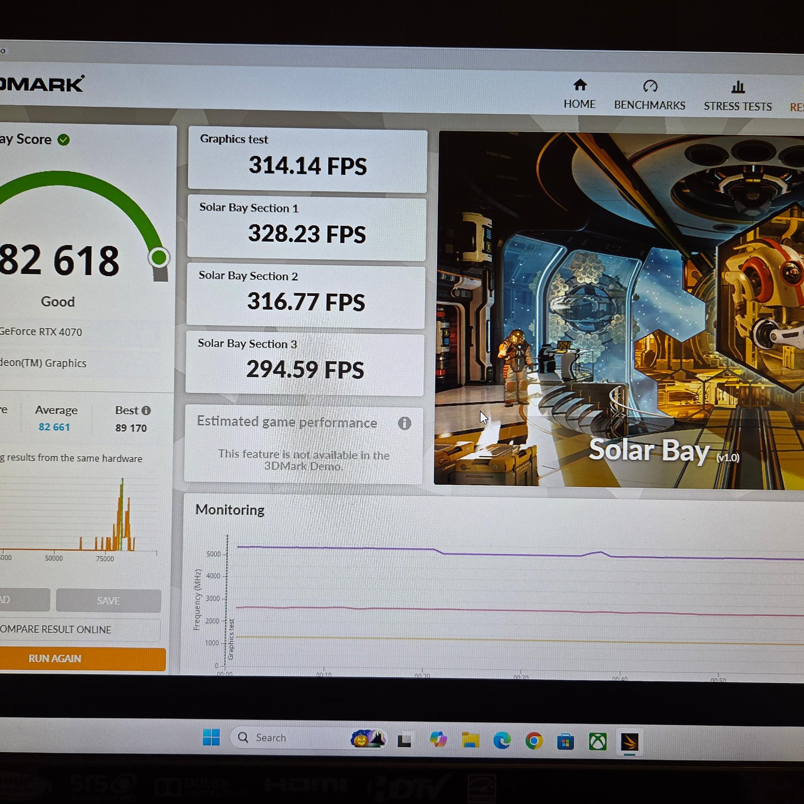Open the Windows Start menu
This screenshot has width=804, height=804.
[212, 737]
